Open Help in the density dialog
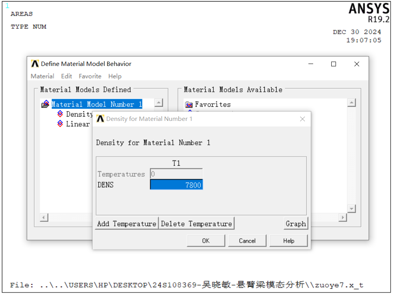Image resolution: width=393 pixels, height=296 pixels. coord(288,241)
